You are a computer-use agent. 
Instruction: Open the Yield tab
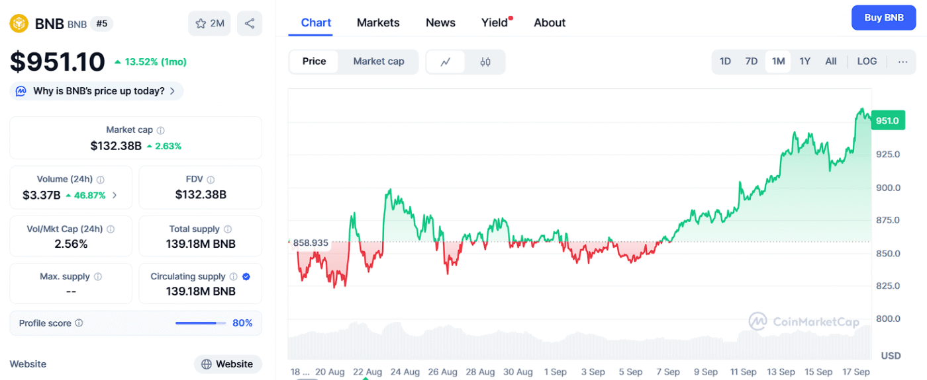pos(495,22)
